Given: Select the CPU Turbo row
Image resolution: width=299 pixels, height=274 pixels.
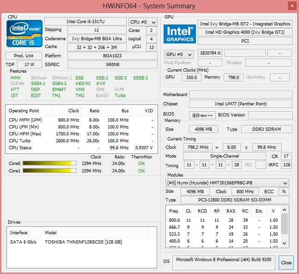Looking at the screenshot, I should click(81, 141).
